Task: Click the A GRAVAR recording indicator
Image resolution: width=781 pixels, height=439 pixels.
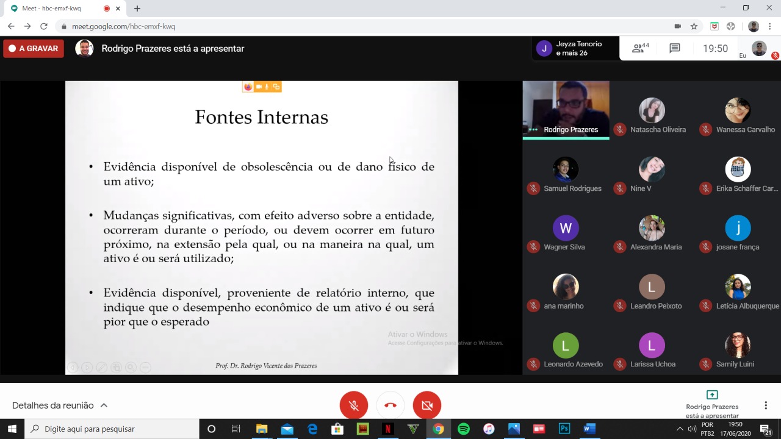Action: (x=34, y=49)
